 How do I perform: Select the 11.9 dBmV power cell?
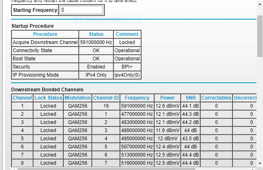pyautogui.click(x=168, y=130)
